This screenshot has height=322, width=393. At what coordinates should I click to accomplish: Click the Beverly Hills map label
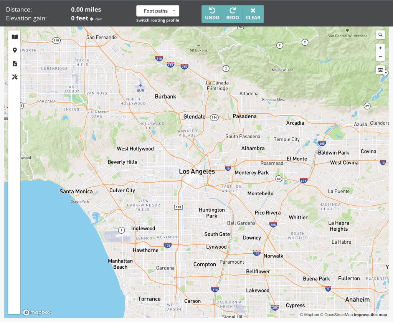122,162
